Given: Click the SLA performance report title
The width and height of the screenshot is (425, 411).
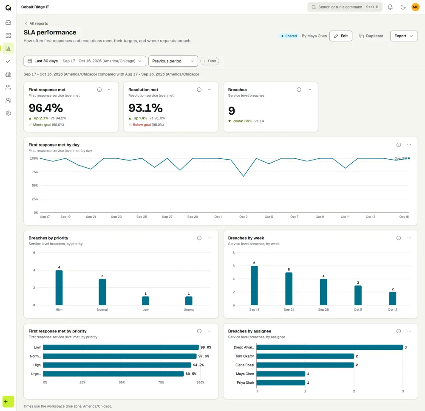Looking at the screenshot, I should coord(50,33).
